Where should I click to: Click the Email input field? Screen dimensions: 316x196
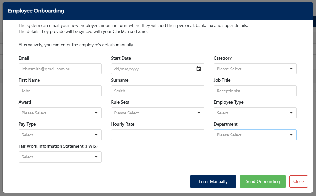pyautogui.click(x=60, y=69)
